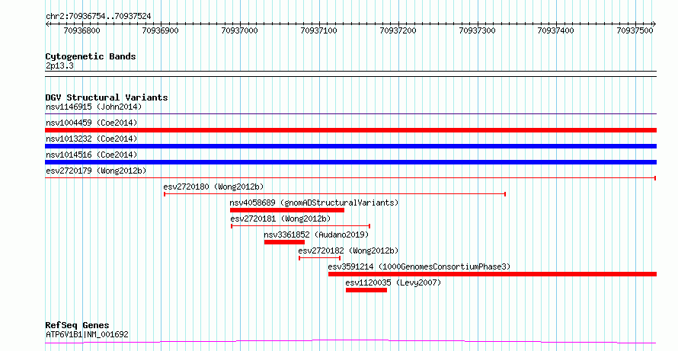Open variant nsv1004459 (Coe2014) label
This screenshot has height=351, width=678.
click(91, 123)
